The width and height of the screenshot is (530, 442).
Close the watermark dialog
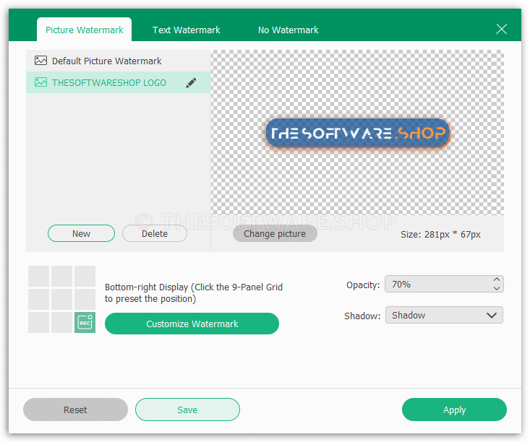pyautogui.click(x=501, y=29)
